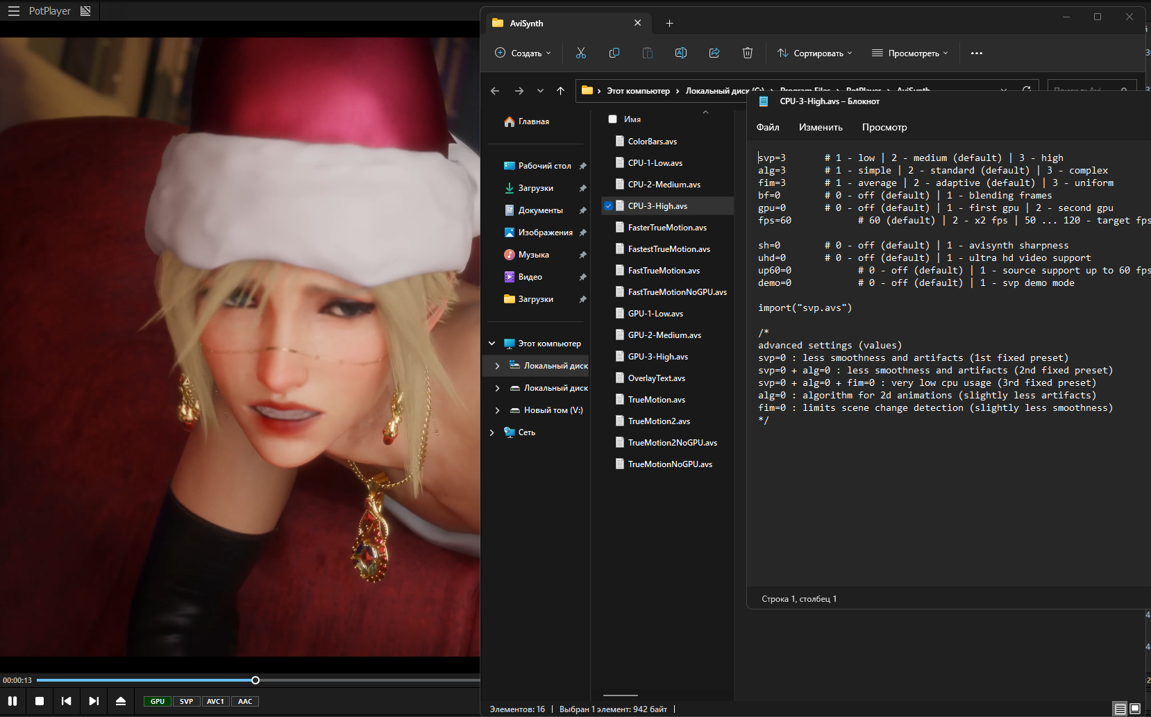Open the three-dots more options menu
Image resolution: width=1151 pixels, height=717 pixels.
[977, 53]
